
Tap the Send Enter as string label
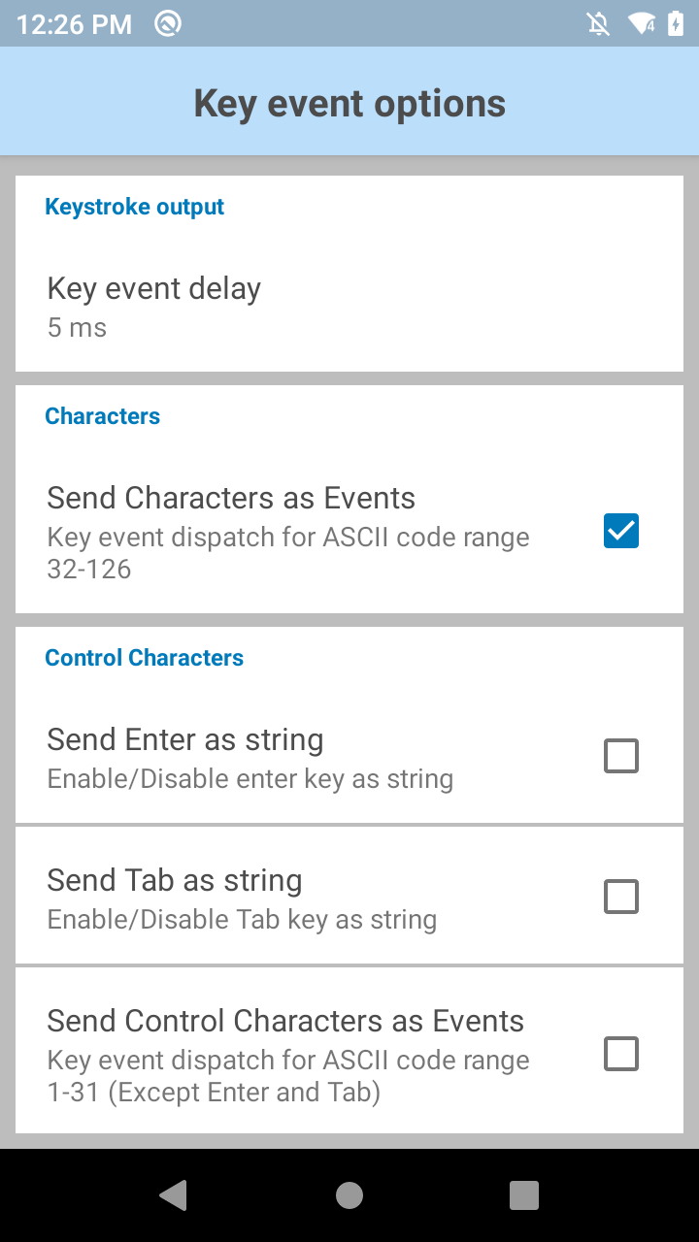pos(185,739)
